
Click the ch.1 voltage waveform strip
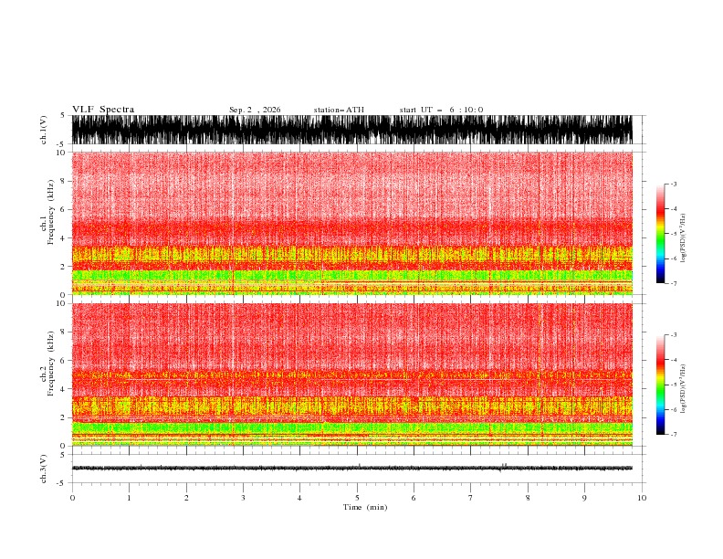[x=351, y=130]
